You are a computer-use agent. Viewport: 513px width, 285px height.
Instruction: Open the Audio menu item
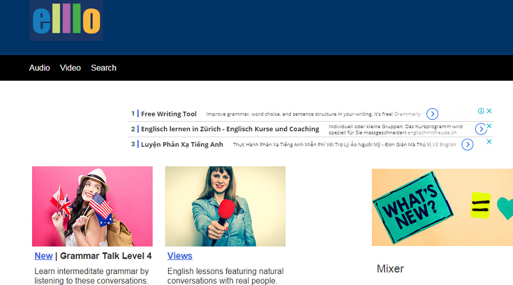tap(40, 68)
